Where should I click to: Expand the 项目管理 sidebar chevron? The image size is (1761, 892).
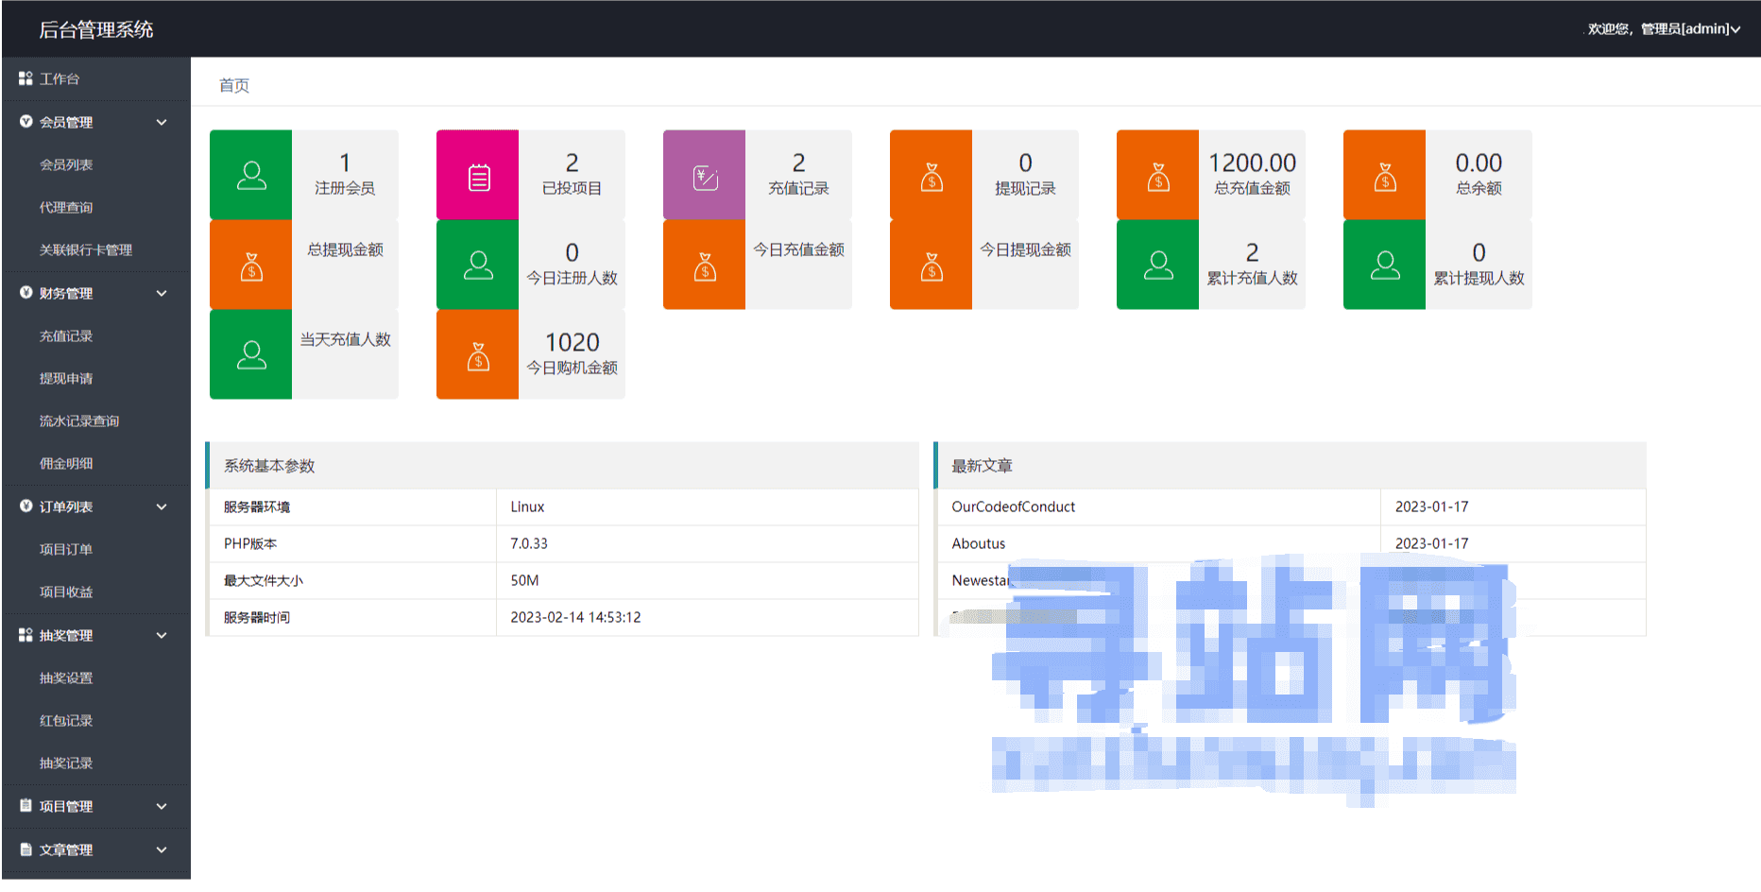click(162, 806)
